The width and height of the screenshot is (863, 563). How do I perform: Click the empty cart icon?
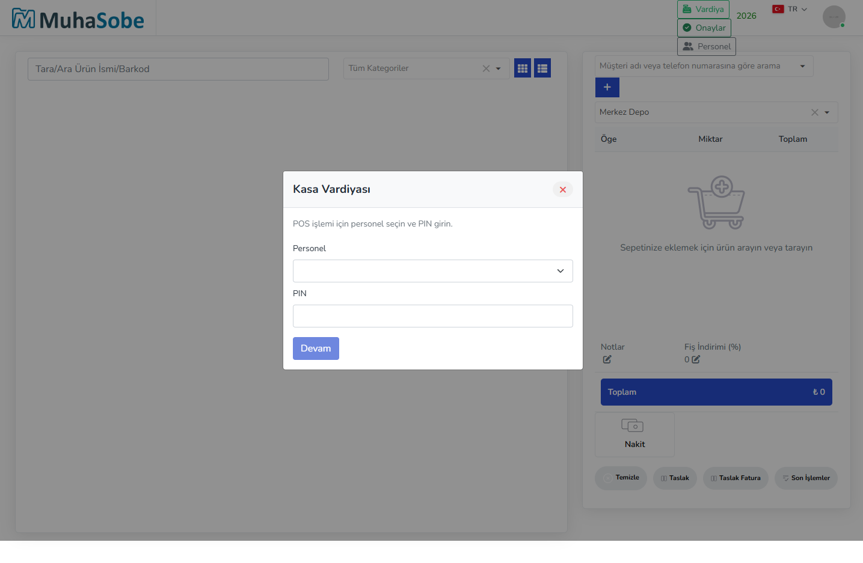click(716, 202)
